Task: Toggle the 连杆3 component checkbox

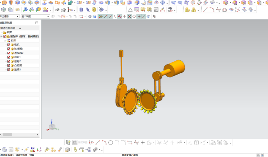Action: pos(9,69)
